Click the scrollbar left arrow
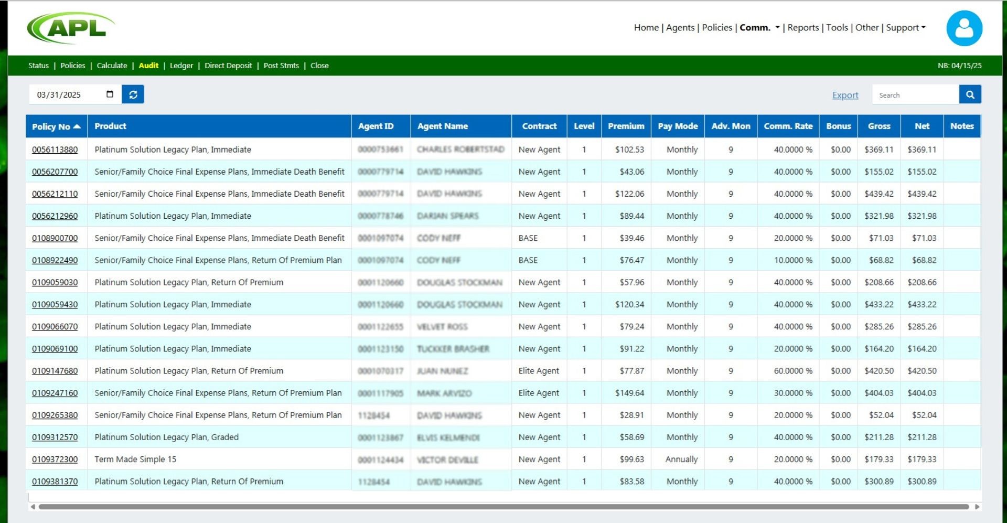Screen dimensions: 1007x523 click(33, 507)
